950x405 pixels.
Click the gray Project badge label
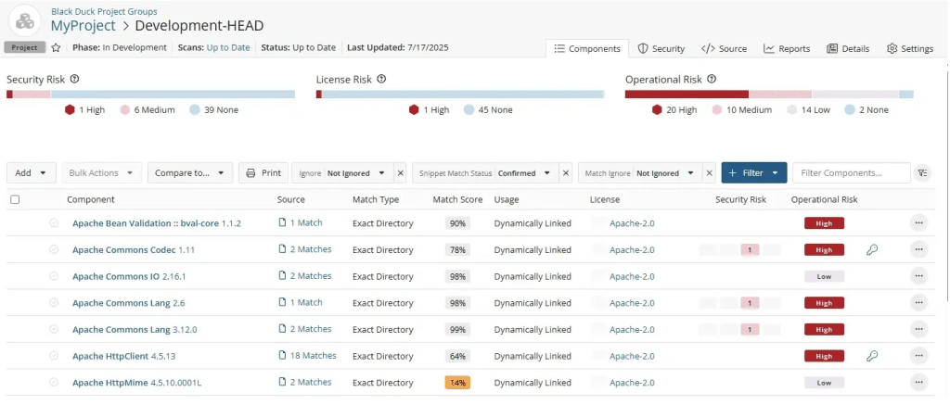tap(25, 47)
